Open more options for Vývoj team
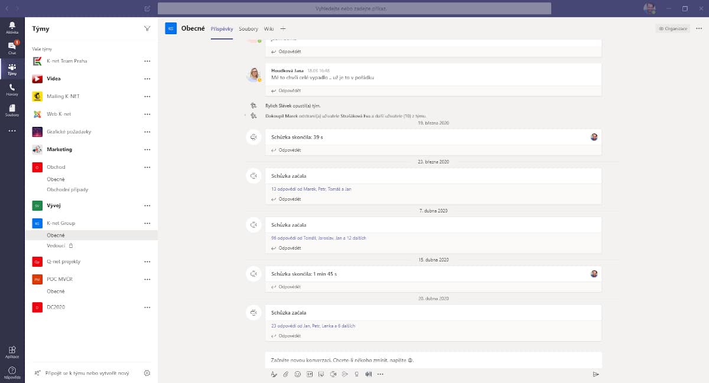 coord(147,205)
